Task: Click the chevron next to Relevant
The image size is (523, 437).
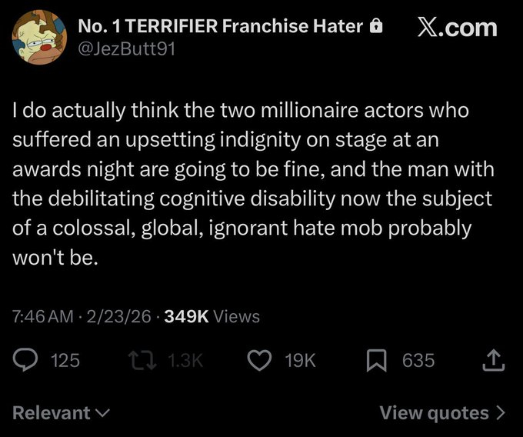Action: click(x=102, y=413)
